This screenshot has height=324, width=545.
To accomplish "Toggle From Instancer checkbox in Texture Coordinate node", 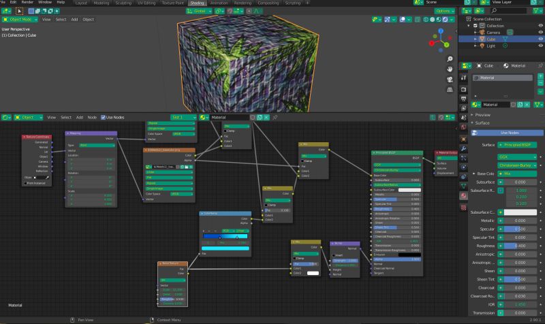I will click(x=25, y=183).
